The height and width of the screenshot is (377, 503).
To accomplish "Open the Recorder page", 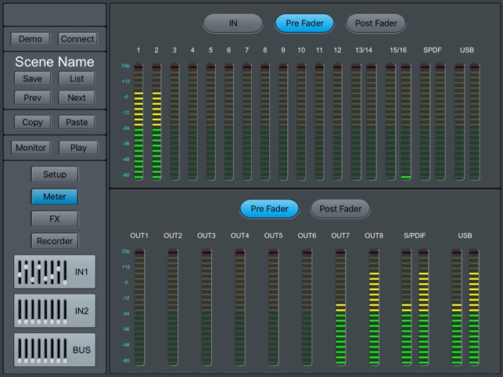I will [x=55, y=241].
